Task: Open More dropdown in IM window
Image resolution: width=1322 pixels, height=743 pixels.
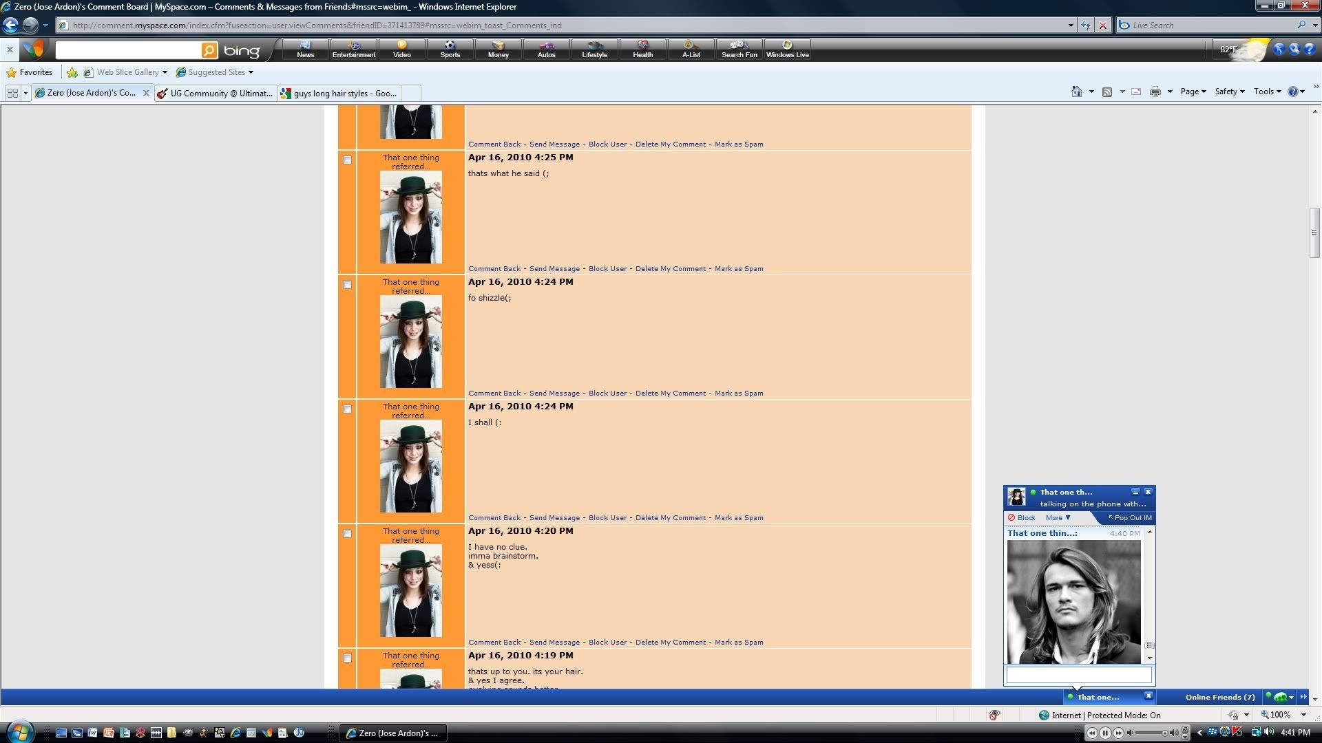Action: (x=1058, y=518)
